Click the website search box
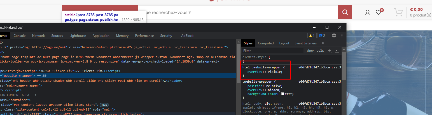 [237, 12]
